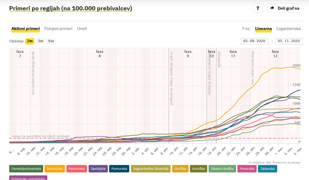309x180 pixels.
Task: Click the question mark help button
Action: (258, 8)
